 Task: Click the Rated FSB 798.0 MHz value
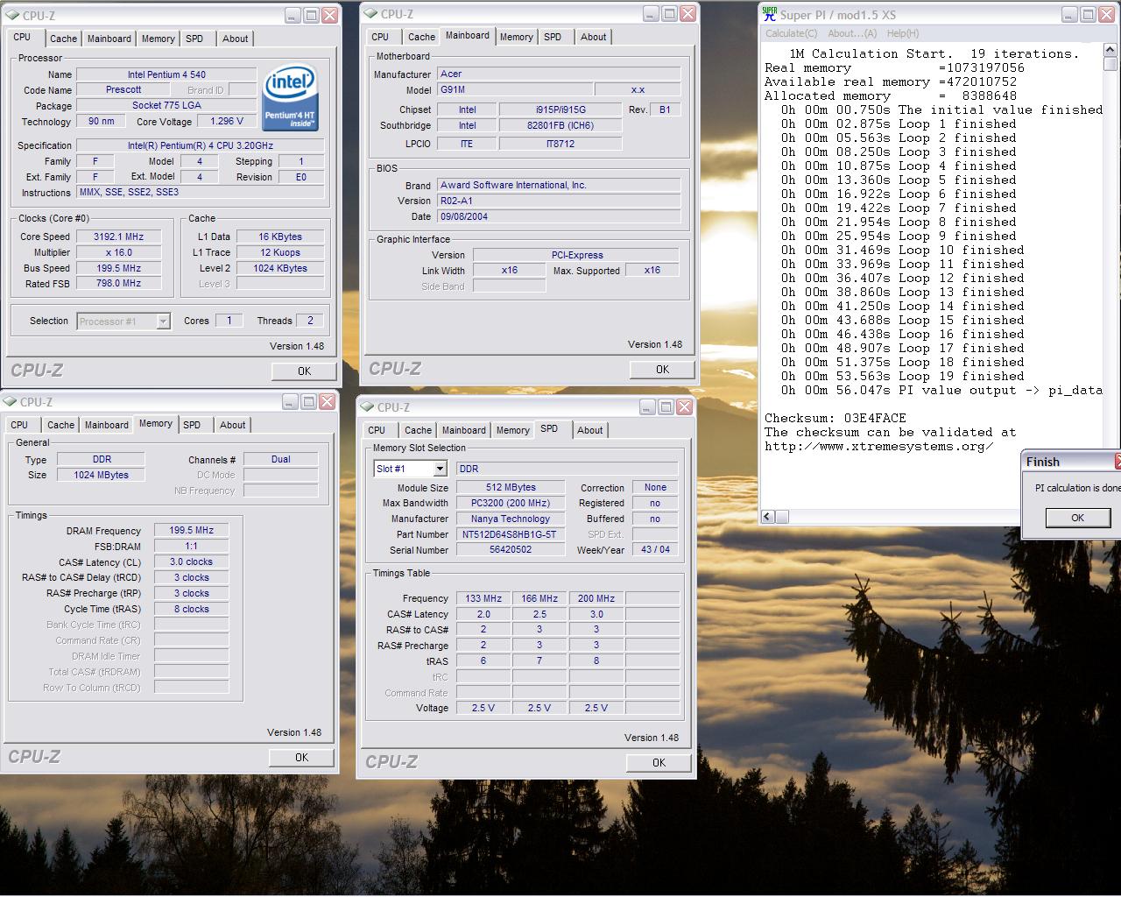point(118,283)
